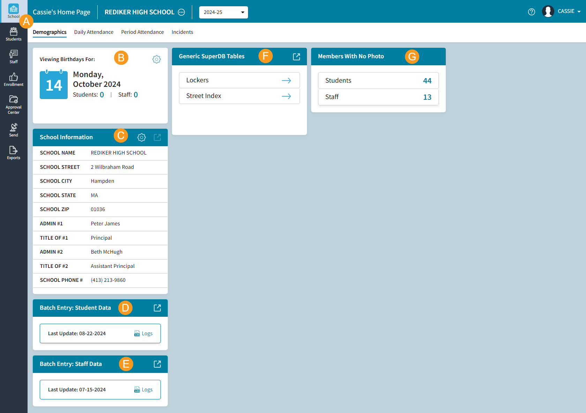
Task: Open the 2024-25 school year dropdown
Action: [223, 12]
